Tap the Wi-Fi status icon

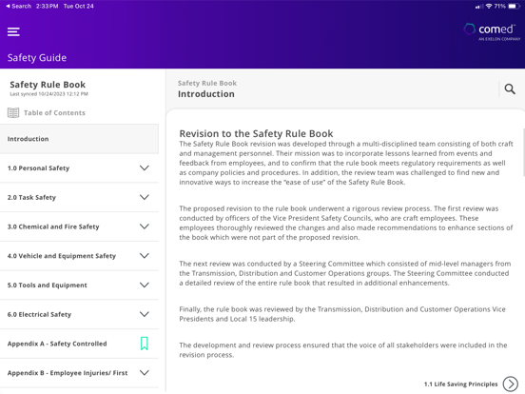[x=489, y=6]
